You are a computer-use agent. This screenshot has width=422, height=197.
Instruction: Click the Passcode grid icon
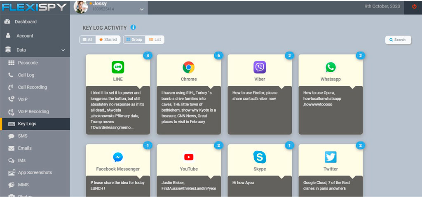(11, 63)
